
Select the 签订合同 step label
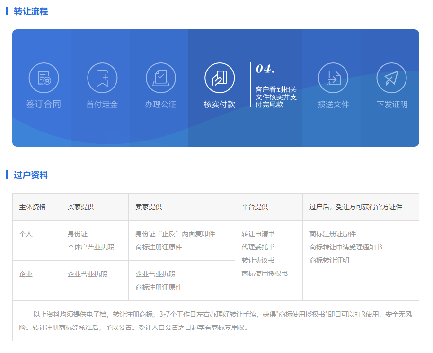pos(44,105)
